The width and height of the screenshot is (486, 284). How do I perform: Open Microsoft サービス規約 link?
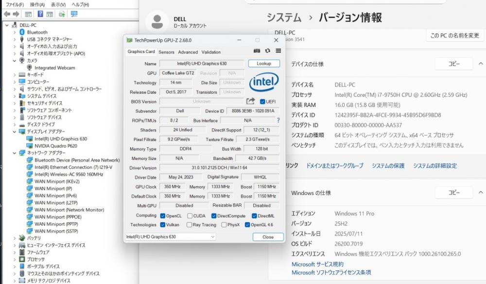[317, 264]
